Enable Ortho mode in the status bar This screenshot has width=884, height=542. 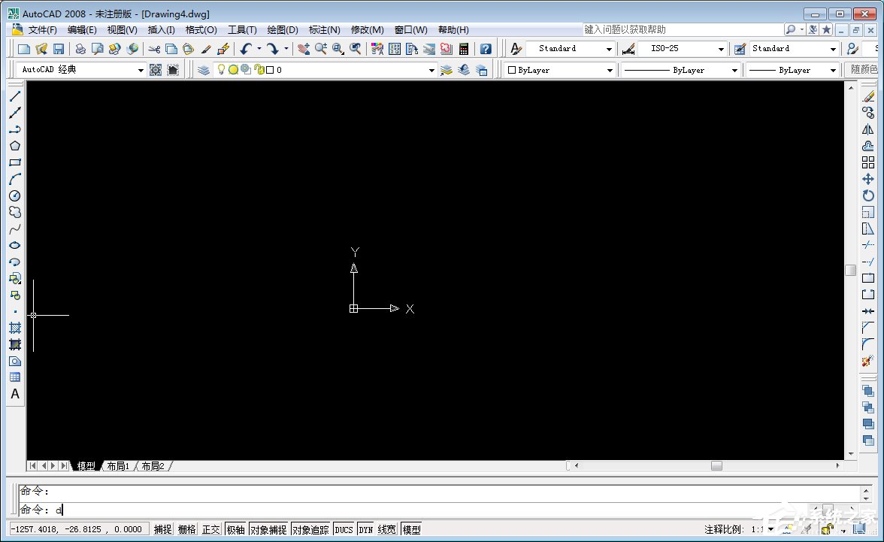click(x=210, y=528)
